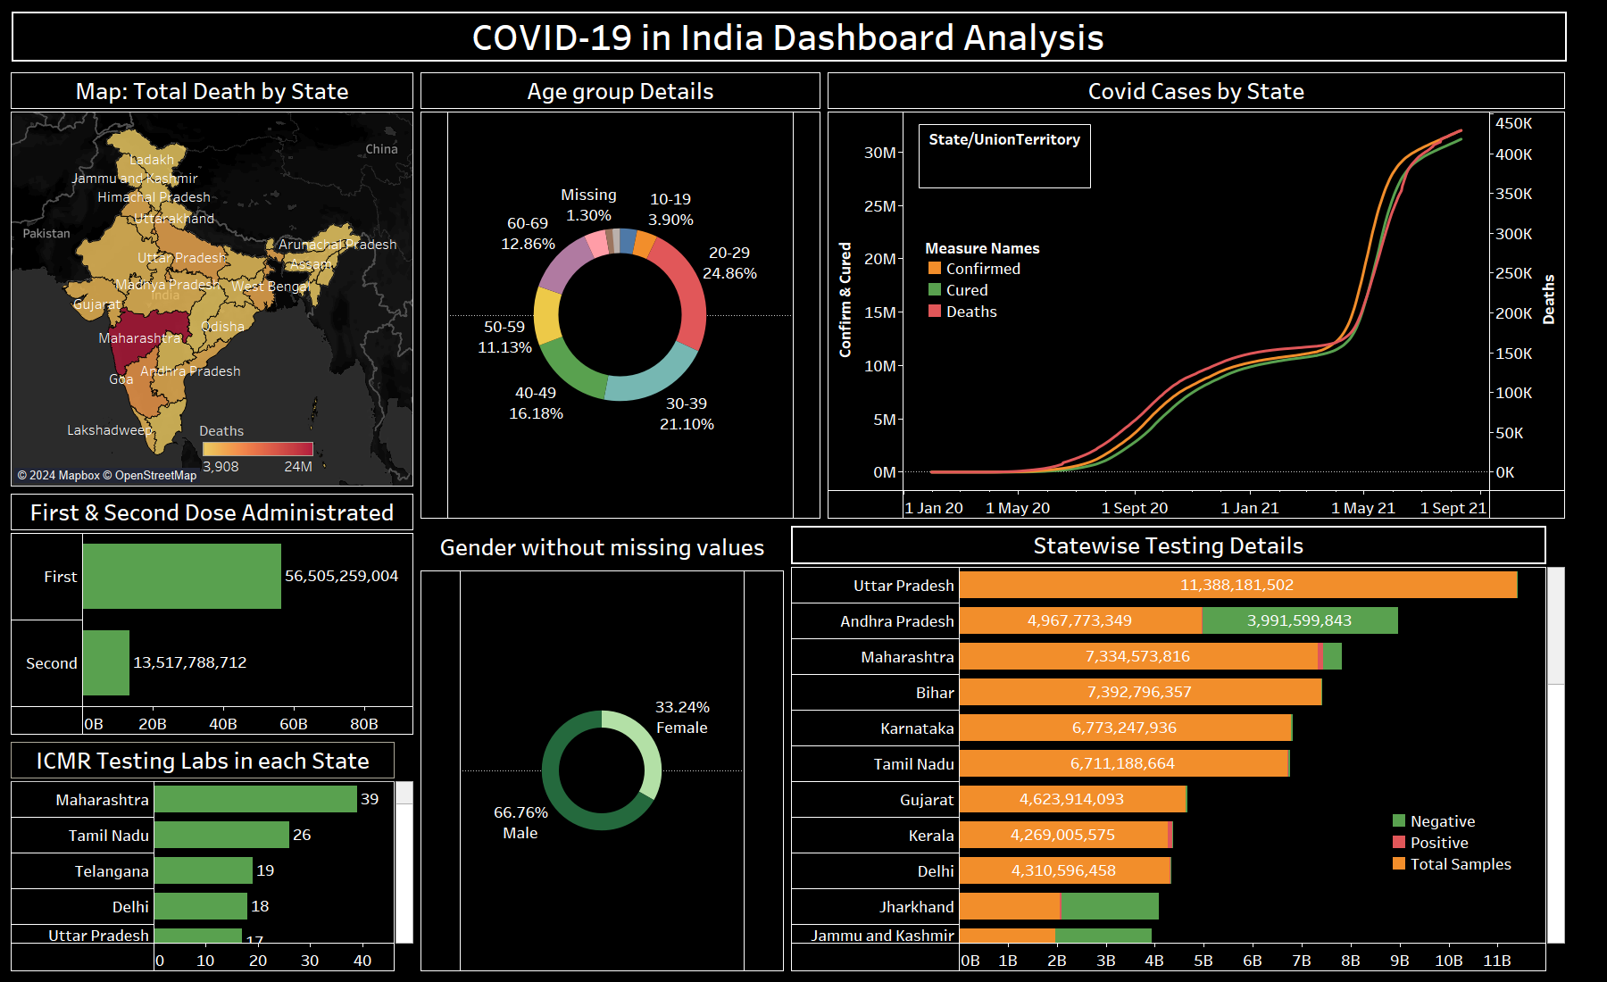Click the Uttar Pradesh label on the map
1607x982 pixels.
tap(181, 258)
